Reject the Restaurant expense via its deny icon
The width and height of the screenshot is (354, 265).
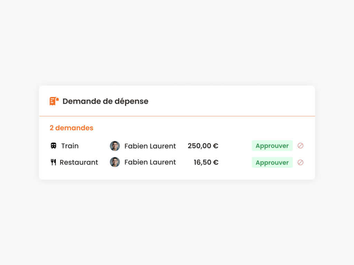coord(300,162)
